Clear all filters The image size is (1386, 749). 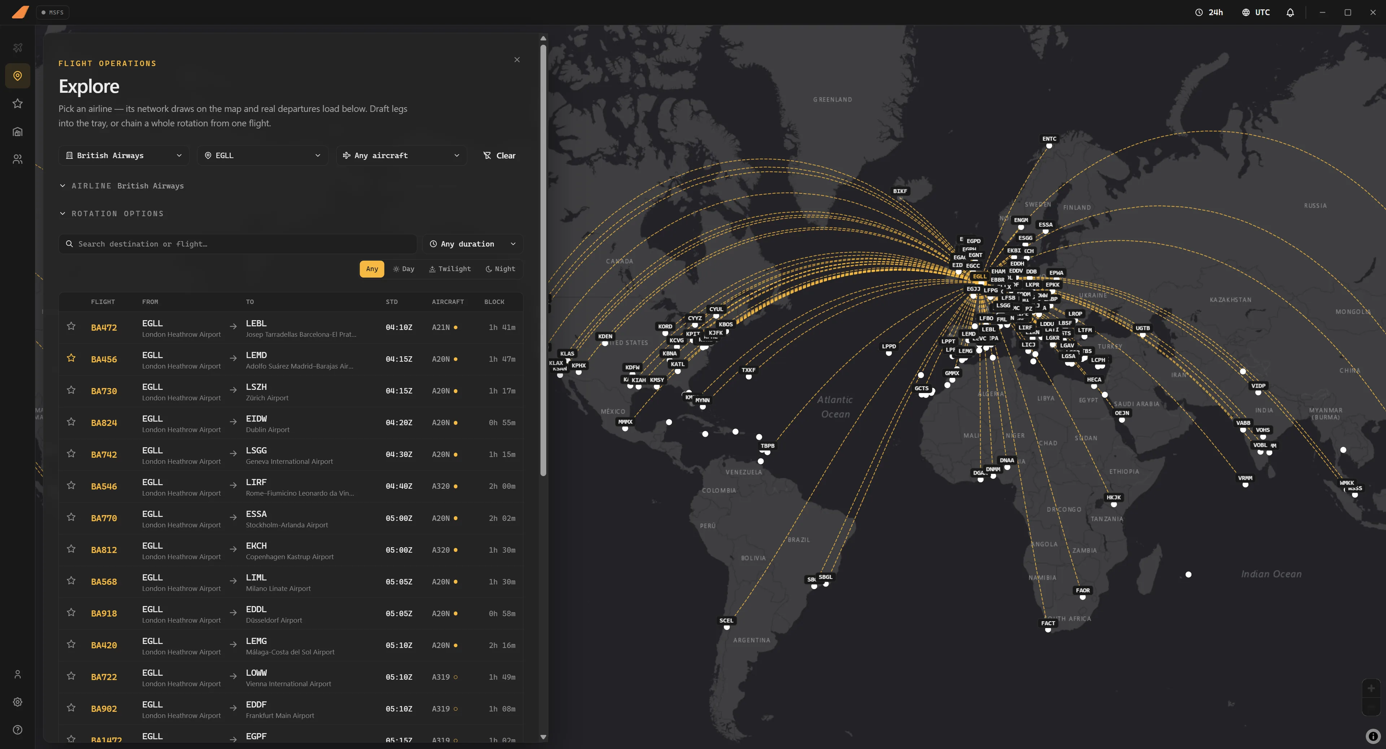(x=499, y=156)
